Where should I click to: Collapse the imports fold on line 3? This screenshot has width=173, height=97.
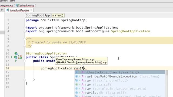click(25, 27)
